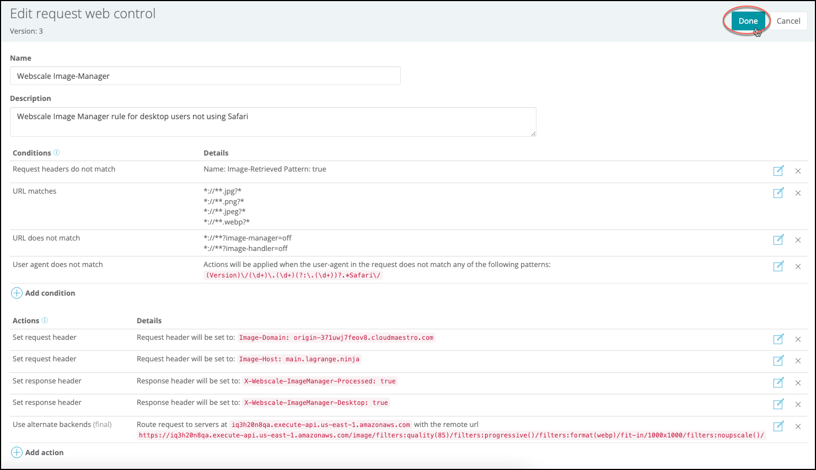Click into the Description text area

tap(272, 122)
